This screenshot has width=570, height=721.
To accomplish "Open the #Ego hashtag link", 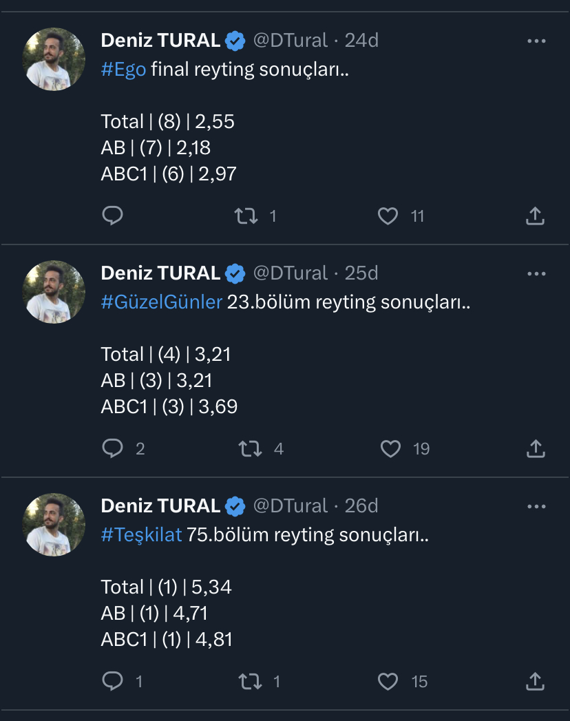I will click(x=124, y=70).
